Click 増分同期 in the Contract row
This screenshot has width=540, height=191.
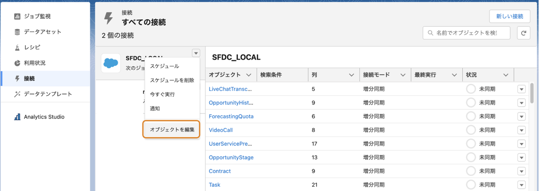(374, 171)
